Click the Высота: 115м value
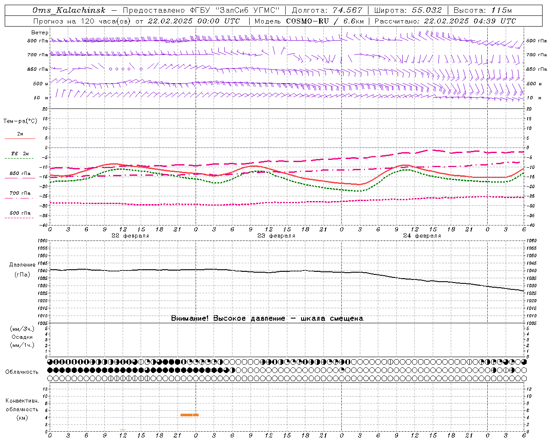 [483, 10]
